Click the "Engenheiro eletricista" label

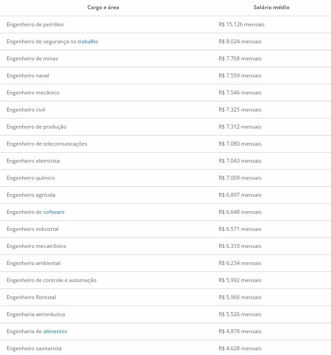33,161
